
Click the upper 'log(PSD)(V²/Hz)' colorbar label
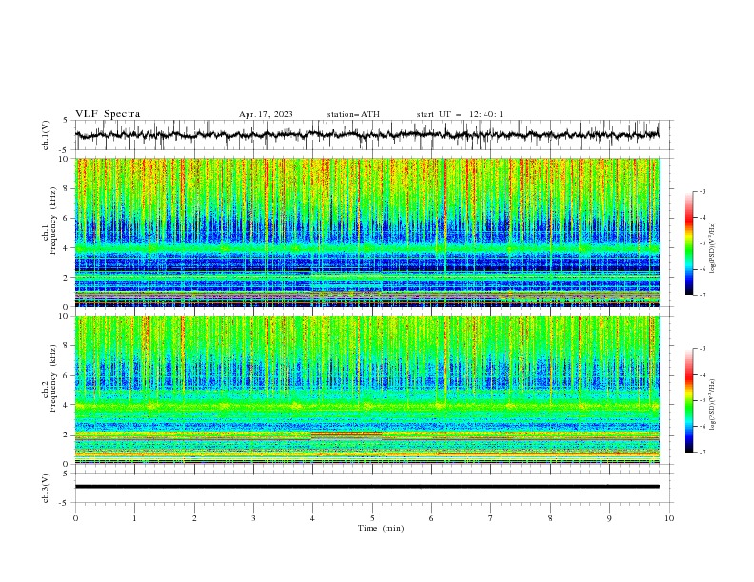713,248
